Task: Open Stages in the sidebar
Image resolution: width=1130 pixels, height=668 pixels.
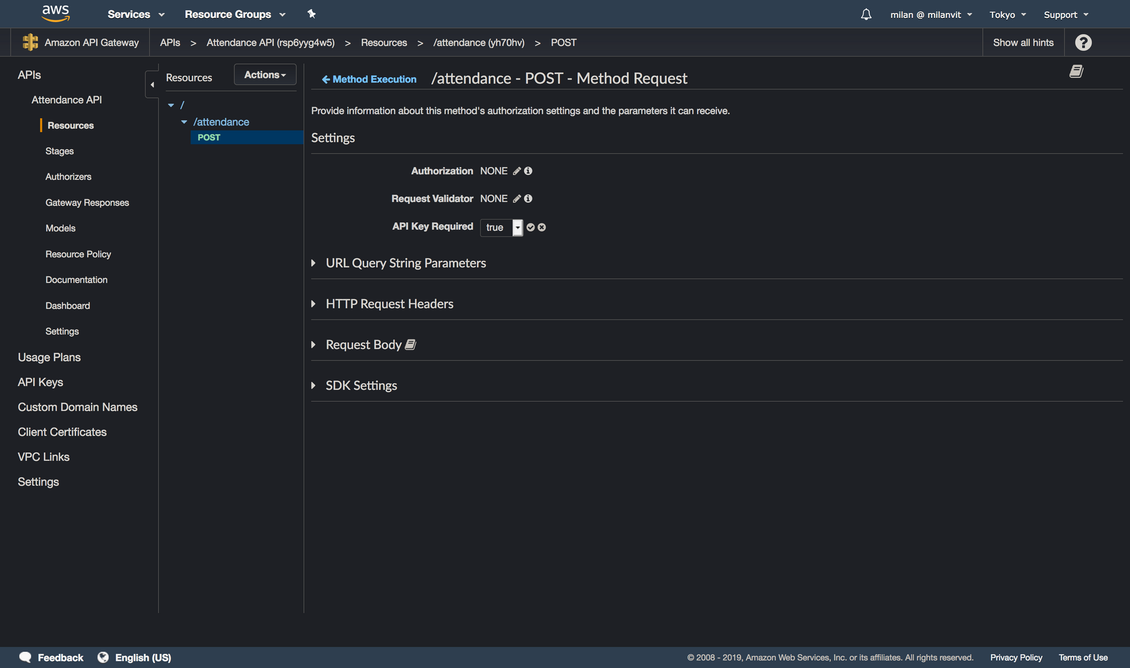Action: click(x=59, y=151)
